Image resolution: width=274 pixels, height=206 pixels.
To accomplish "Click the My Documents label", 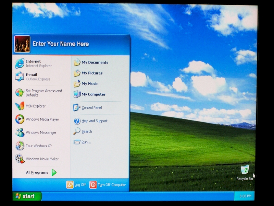I will tap(95, 62).
